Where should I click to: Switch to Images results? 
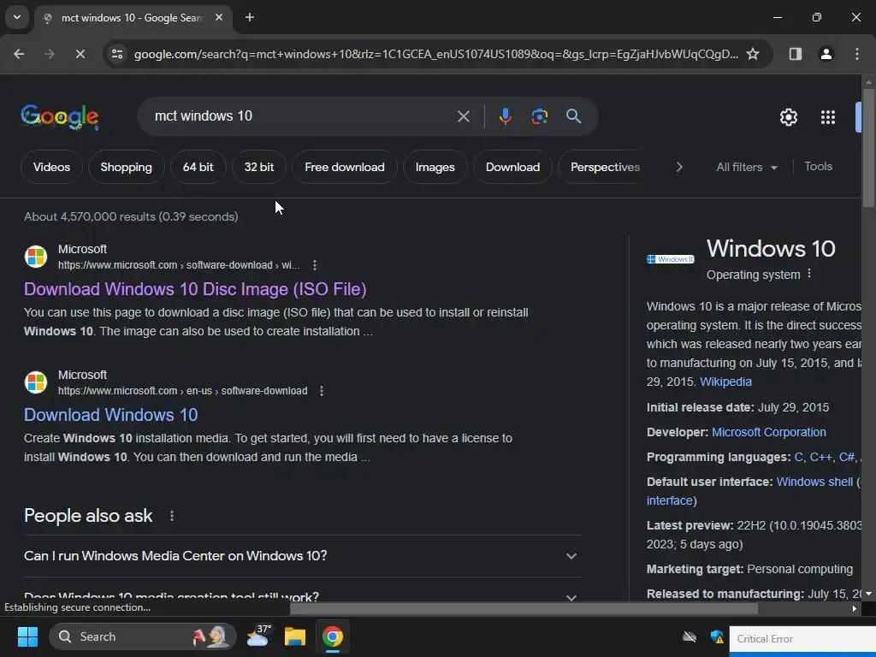click(435, 167)
